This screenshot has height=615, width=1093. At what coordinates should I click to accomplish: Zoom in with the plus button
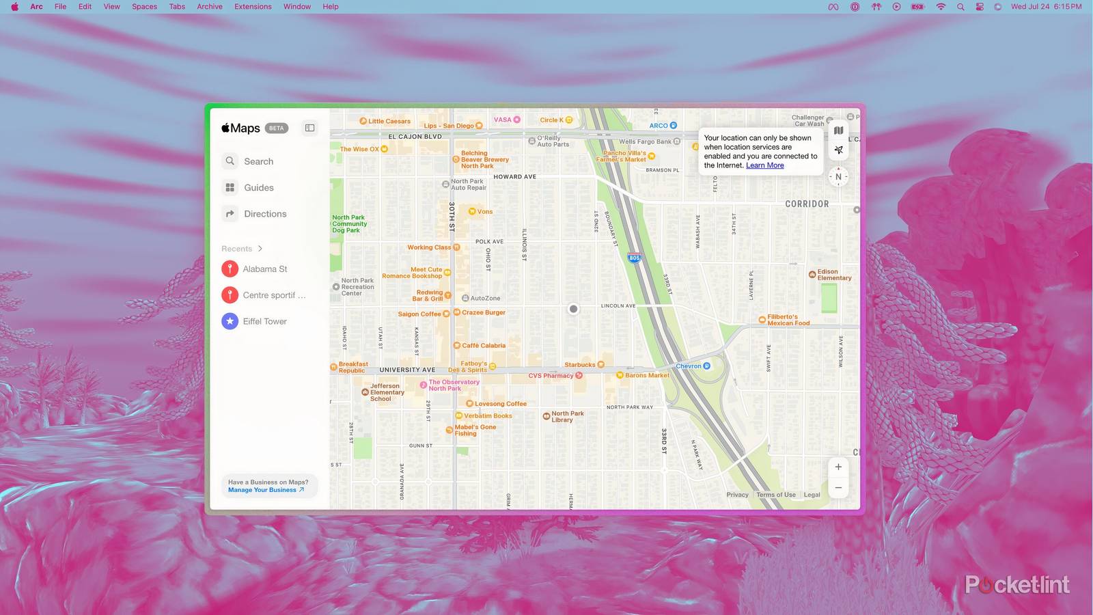click(x=838, y=467)
